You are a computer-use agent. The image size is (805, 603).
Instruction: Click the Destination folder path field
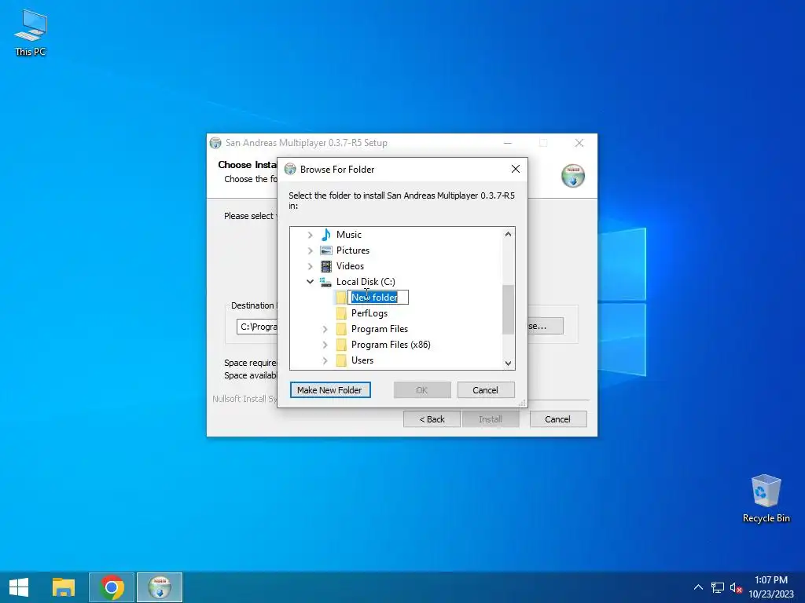[x=257, y=327]
